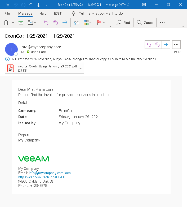Save message using the title bar disk icon

pos(8,5)
